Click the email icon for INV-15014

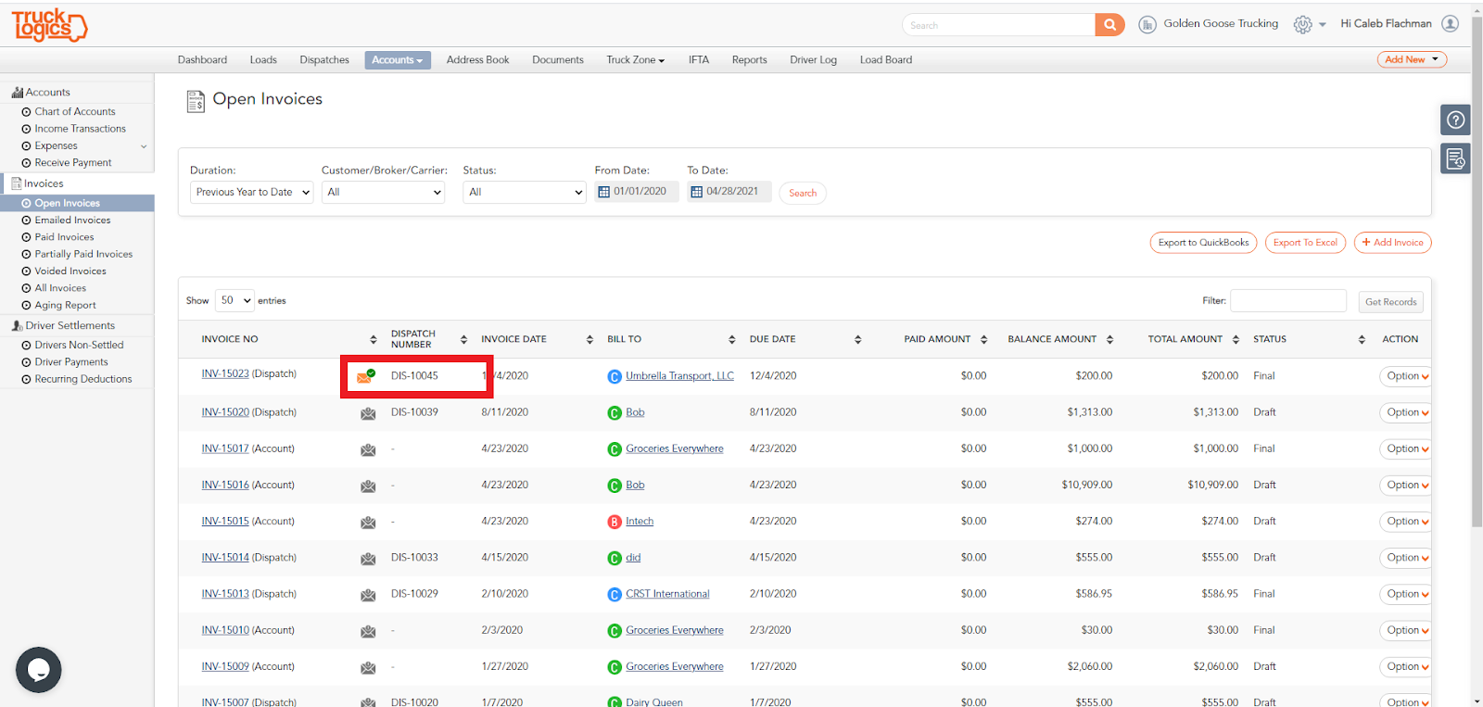tap(368, 558)
